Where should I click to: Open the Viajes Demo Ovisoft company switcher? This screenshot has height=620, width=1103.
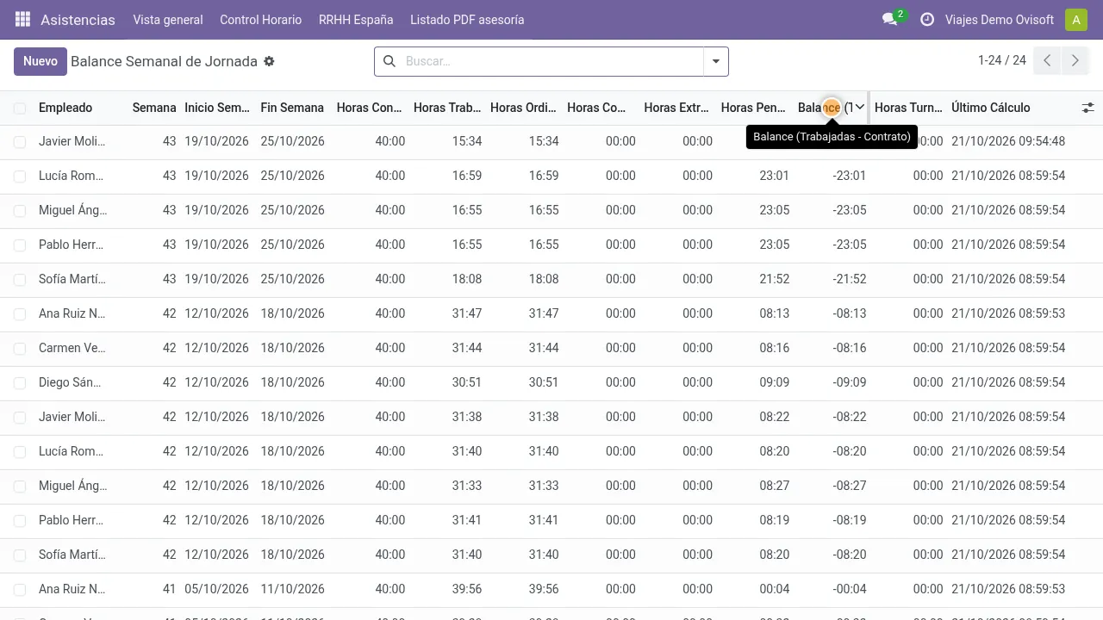pyautogui.click(x=999, y=19)
